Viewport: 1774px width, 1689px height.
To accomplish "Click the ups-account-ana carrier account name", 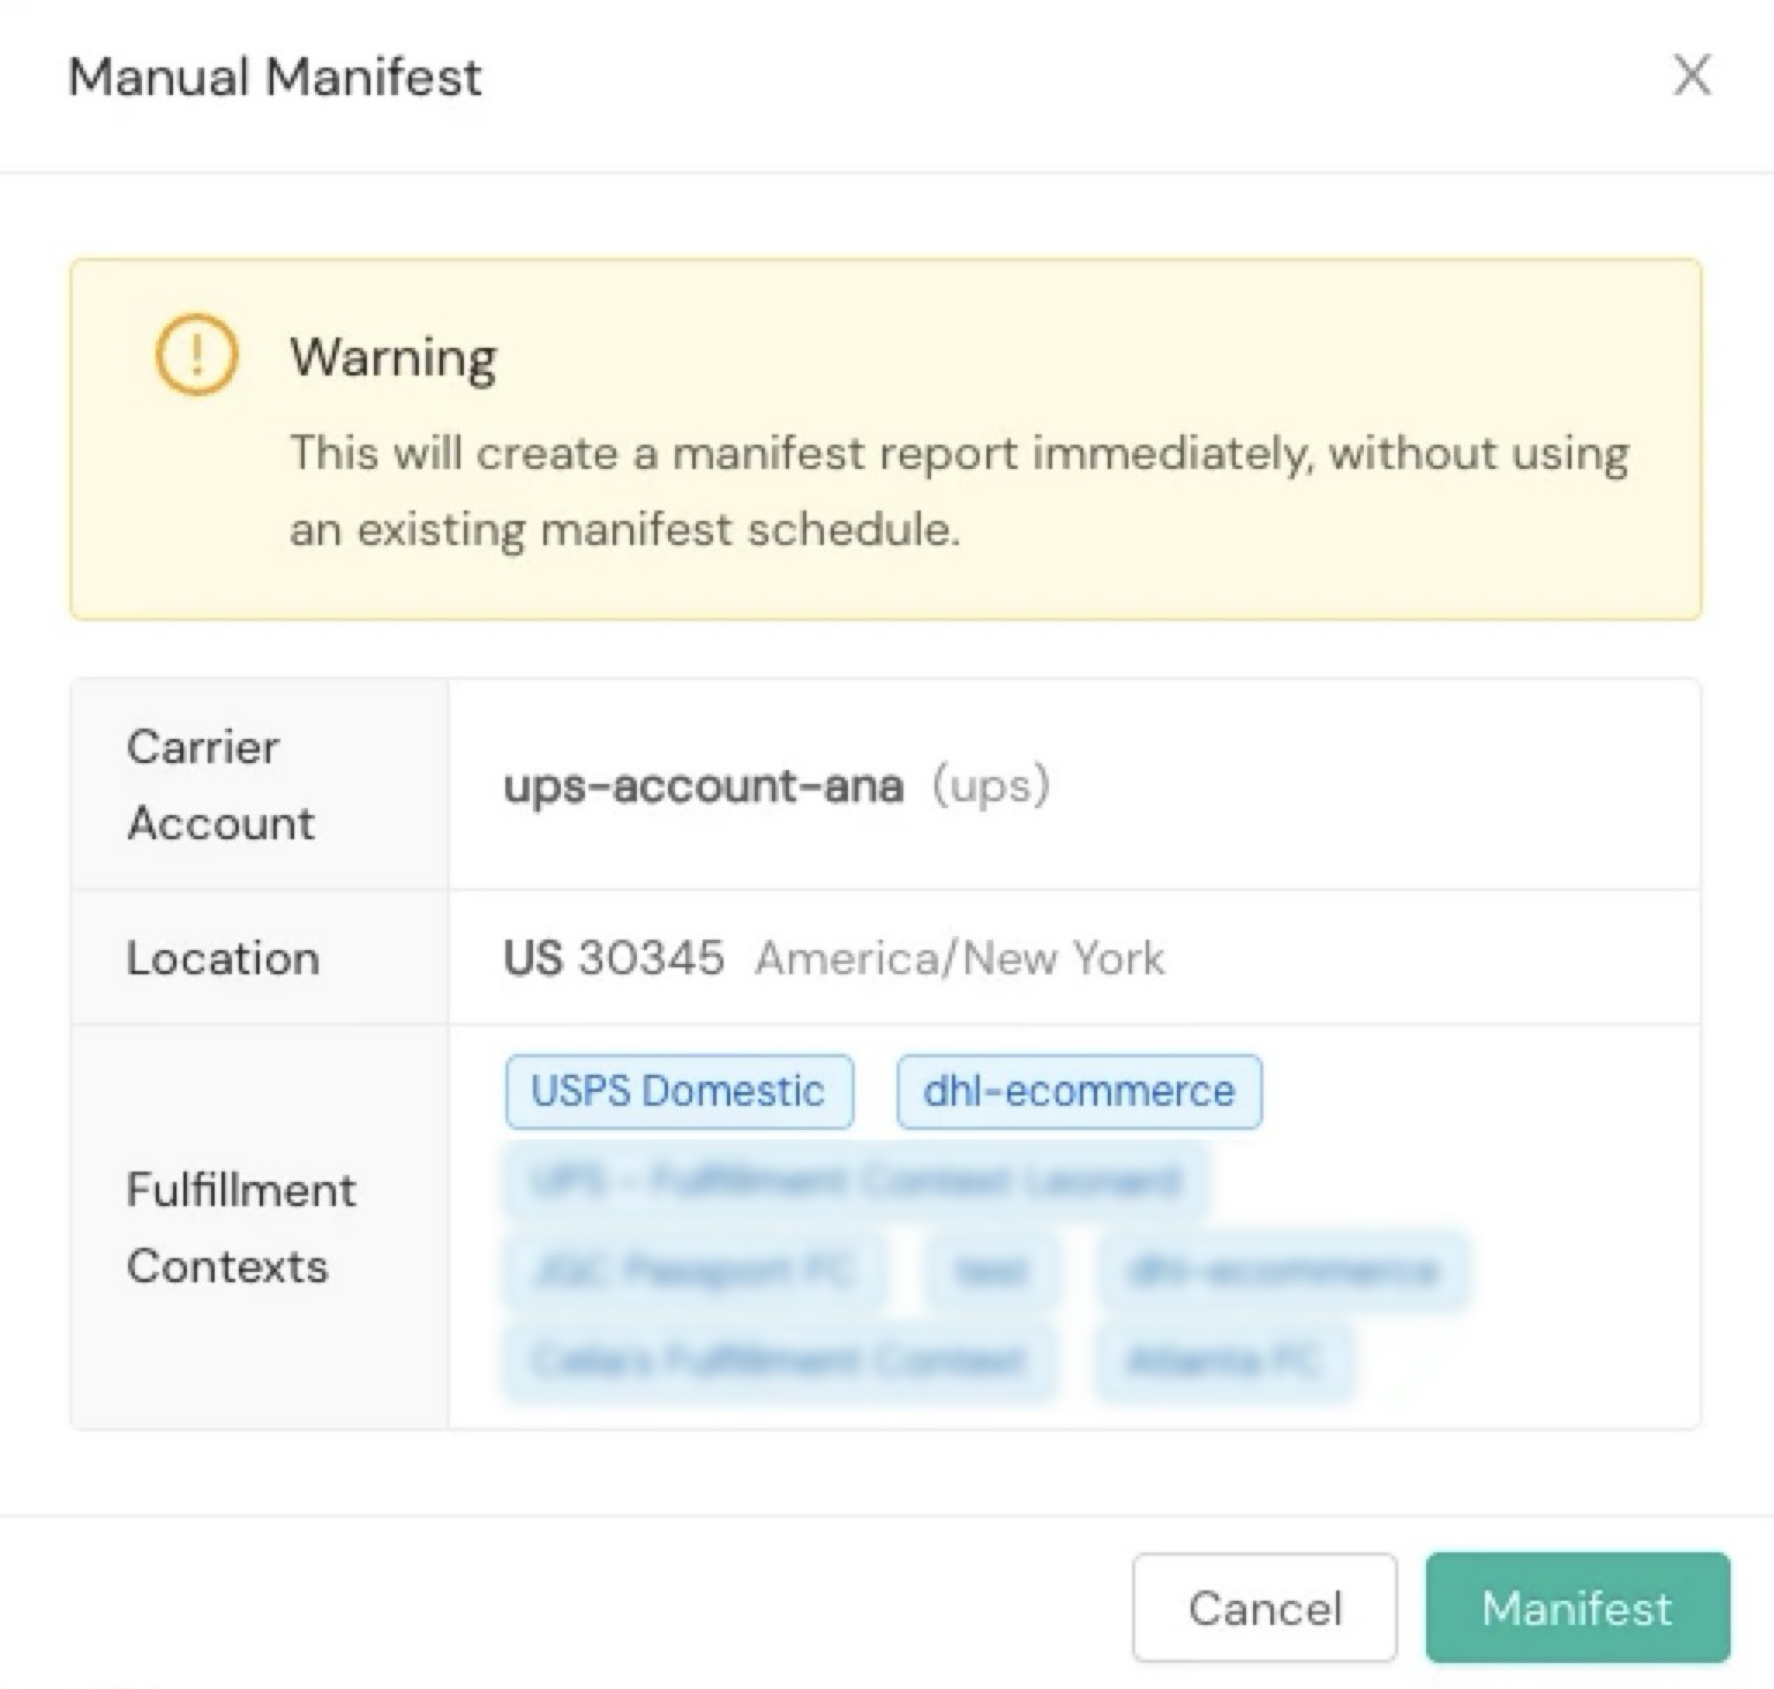I will point(704,785).
